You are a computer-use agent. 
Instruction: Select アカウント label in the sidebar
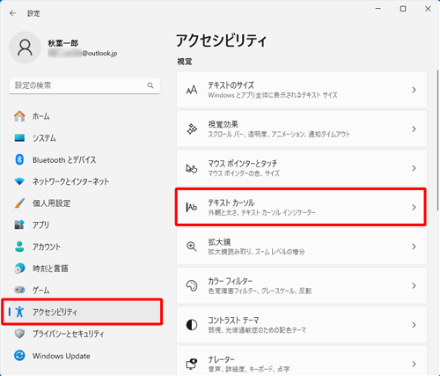tap(47, 247)
